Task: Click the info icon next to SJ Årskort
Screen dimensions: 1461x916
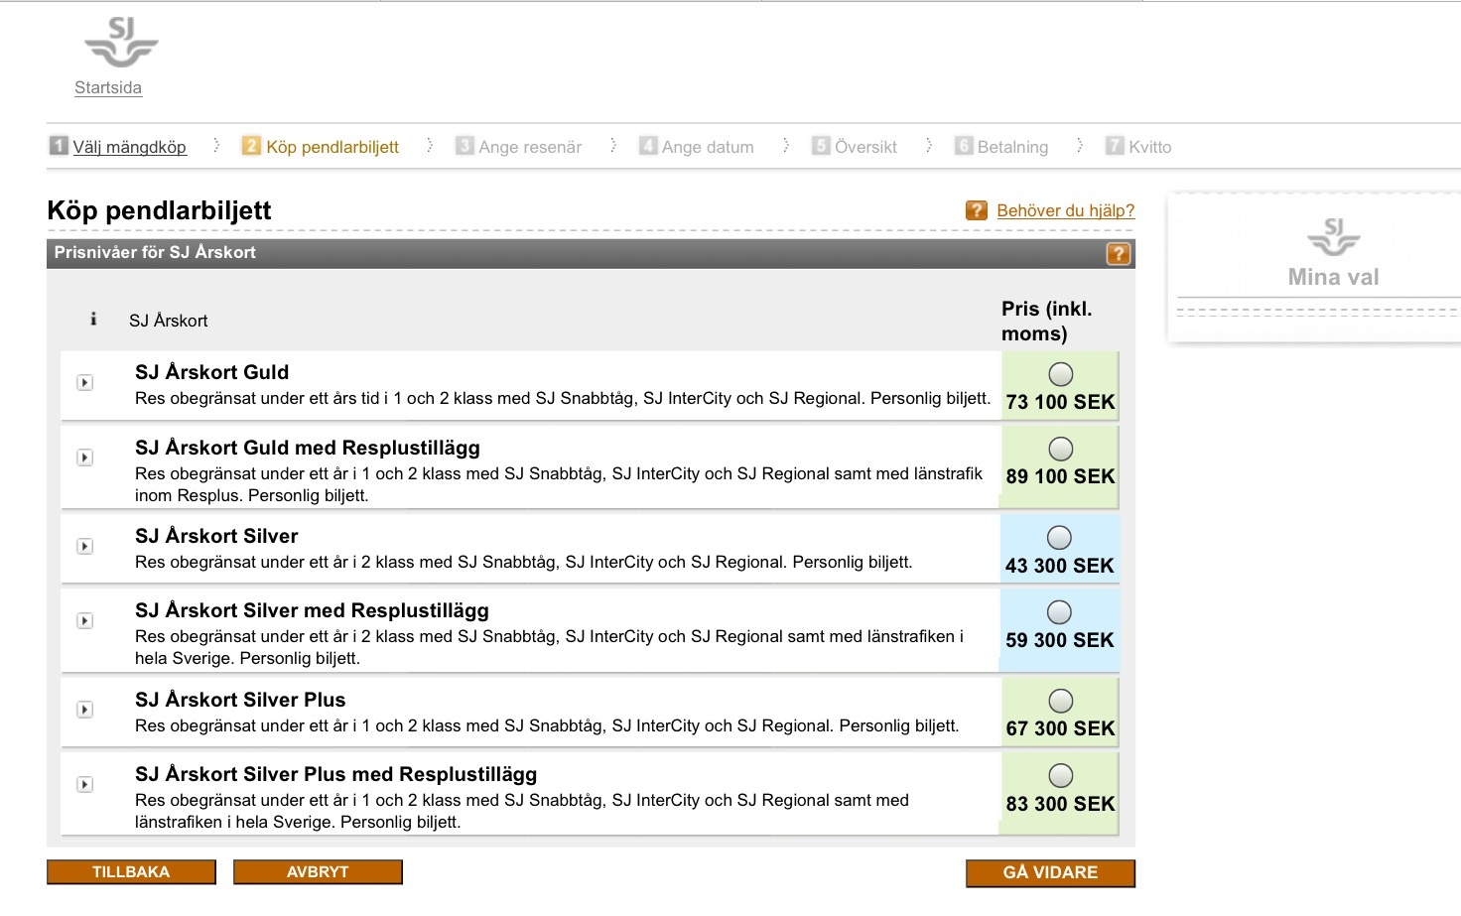Action: pos(93,320)
